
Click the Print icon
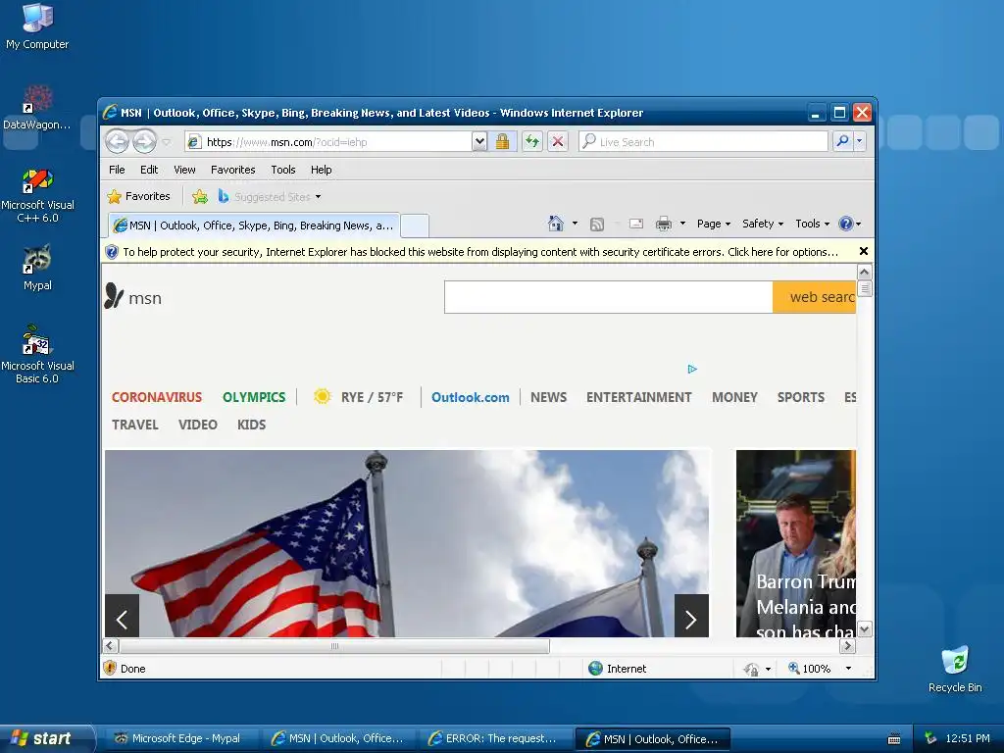click(x=664, y=224)
